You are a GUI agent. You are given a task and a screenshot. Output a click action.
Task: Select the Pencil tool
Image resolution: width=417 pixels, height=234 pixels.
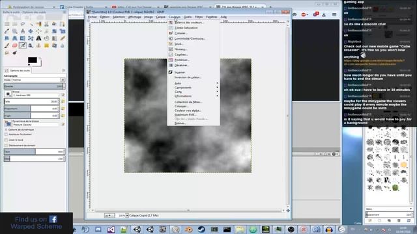coord(63,38)
